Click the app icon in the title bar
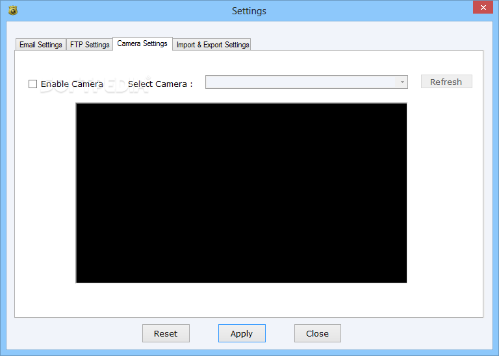This screenshot has width=499, height=356. tap(13, 10)
